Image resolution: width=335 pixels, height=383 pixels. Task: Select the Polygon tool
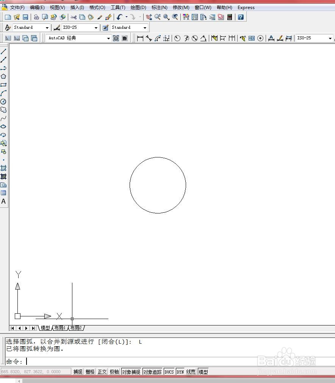point(3,76)
